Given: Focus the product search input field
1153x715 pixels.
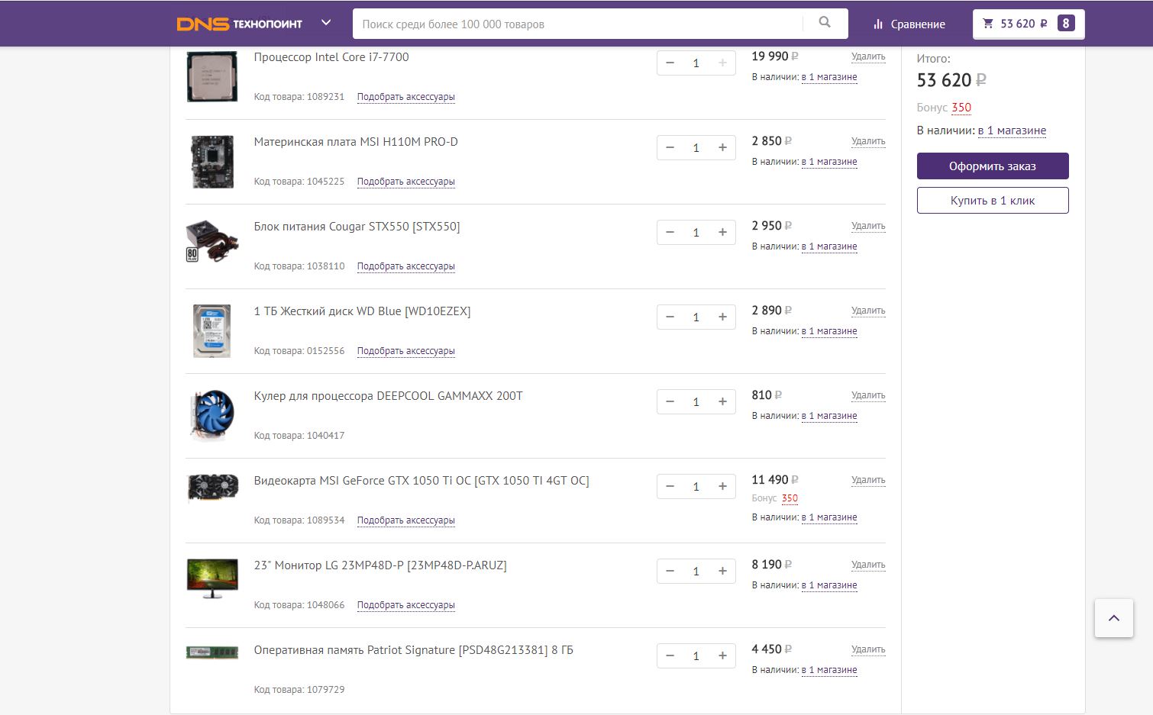Looking at the screenshot, I should (x=578, y=24).
